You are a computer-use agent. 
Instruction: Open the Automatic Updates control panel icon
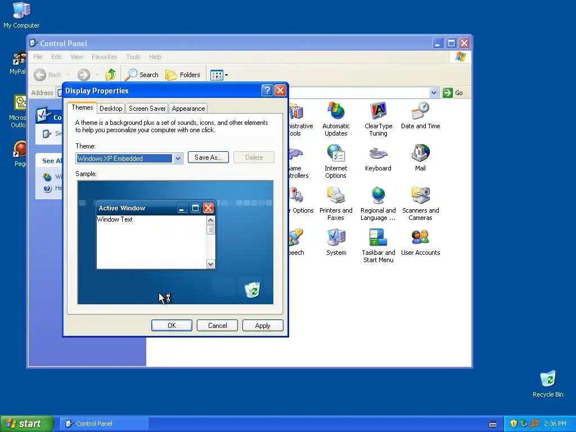tap(336, 119)
